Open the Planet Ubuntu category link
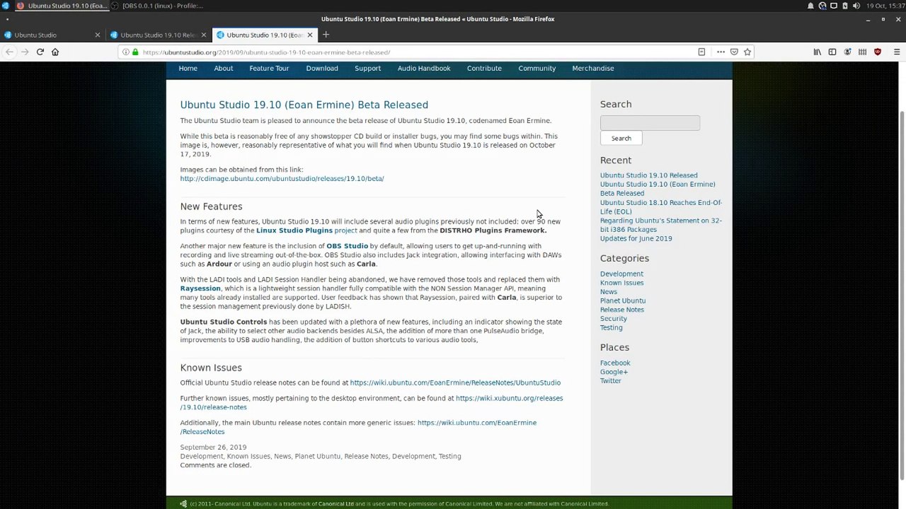The width and height of the screenshot is (906, 509). coord(623,301)
